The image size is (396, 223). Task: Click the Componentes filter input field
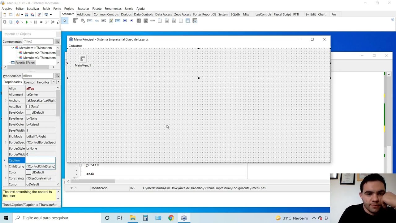pyautogui.click(x=38, y=42)
